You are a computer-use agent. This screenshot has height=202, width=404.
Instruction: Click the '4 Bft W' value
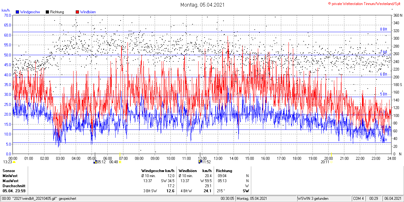click(x=186, y=191)
